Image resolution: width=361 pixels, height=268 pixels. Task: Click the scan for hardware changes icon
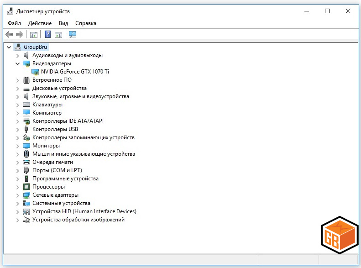[x=73, y=35]
